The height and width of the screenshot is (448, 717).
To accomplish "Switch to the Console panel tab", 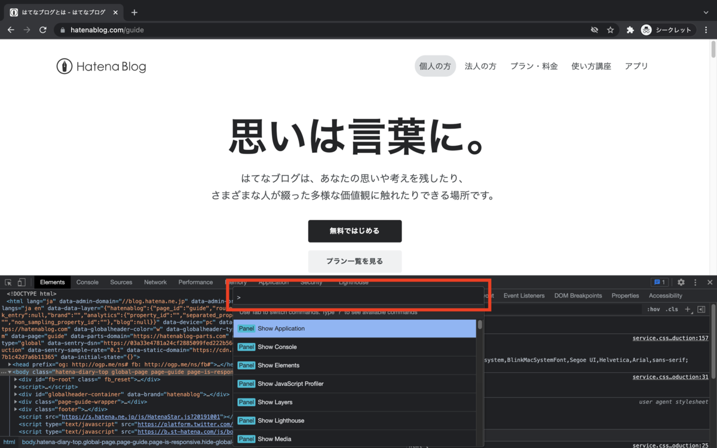I will pos(87,281).
